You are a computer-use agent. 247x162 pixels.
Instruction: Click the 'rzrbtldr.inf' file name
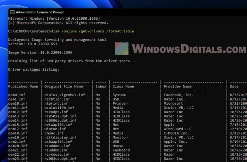(x=57, y=99)
